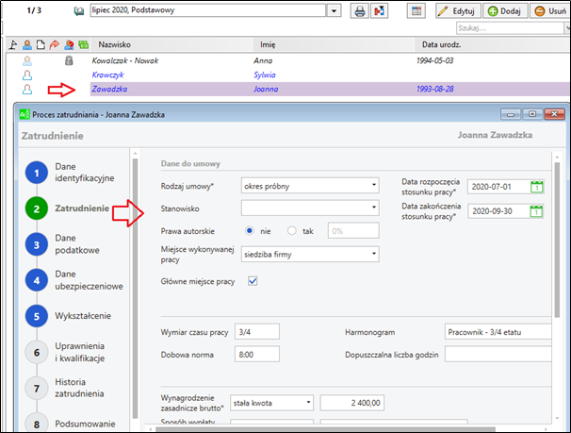Click the book icon next to the period selector
The width and height of the screenshot is (571, 433).
click(78, 11)
